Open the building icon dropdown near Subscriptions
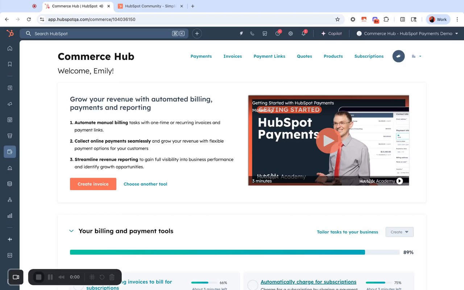The image size is (464, 290). pyautogui.click(x=417, y=56)
